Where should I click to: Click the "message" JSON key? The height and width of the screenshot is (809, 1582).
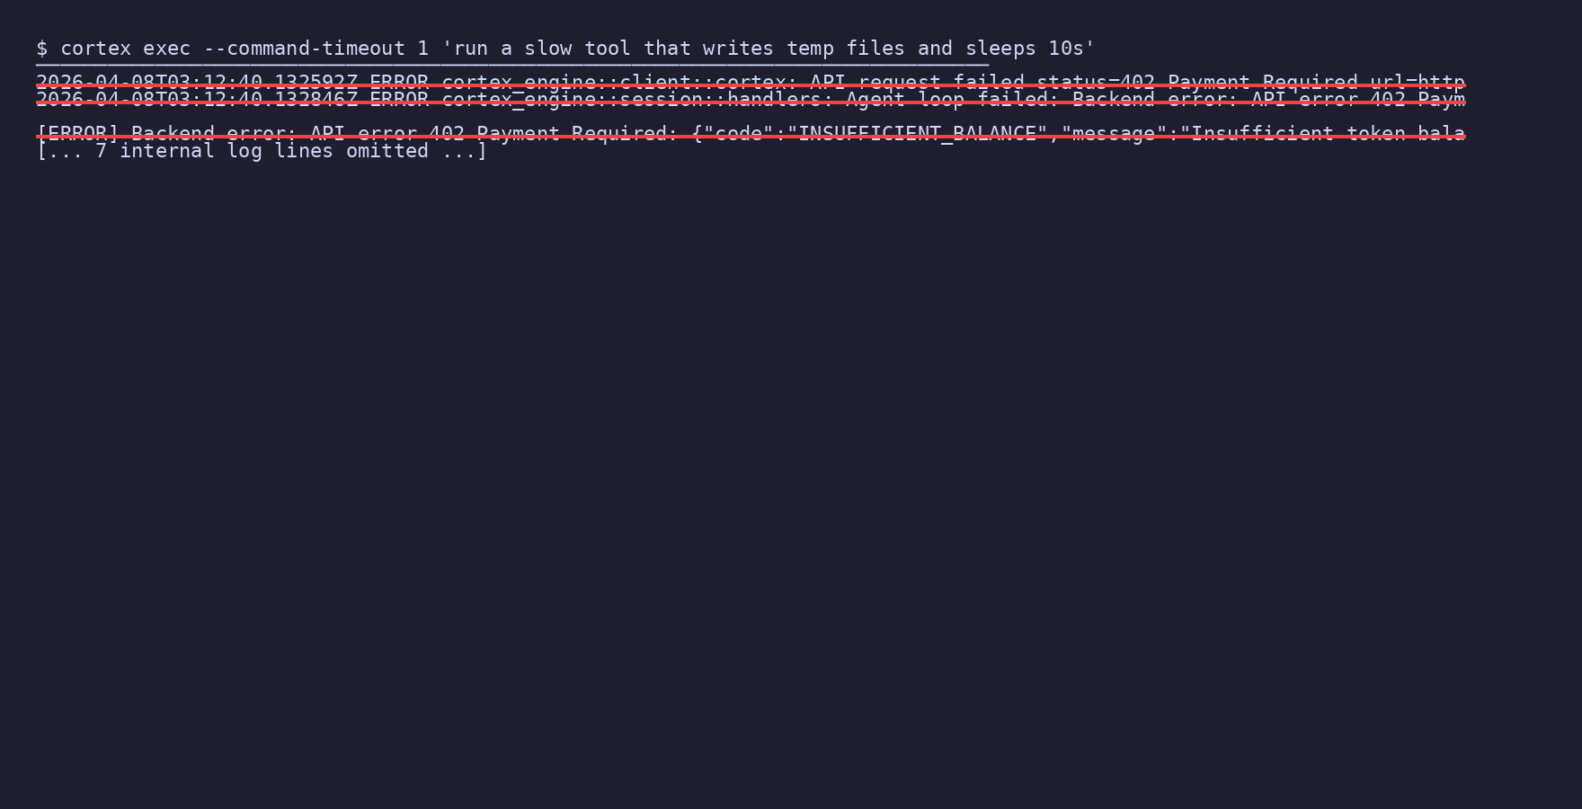[1114, 134]
